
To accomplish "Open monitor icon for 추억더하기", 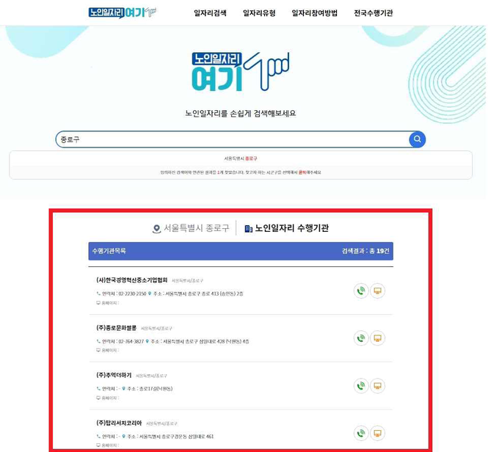I will click(x=377, y=386).
